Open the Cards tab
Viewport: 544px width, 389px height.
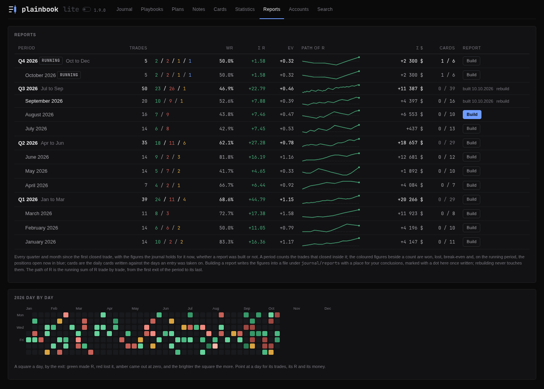(x=220, y=9)
